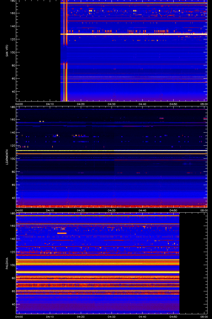Click the 04:00 time label under Learmonth
The height and width of the screenshot is (319, 212).
(19, 211)
